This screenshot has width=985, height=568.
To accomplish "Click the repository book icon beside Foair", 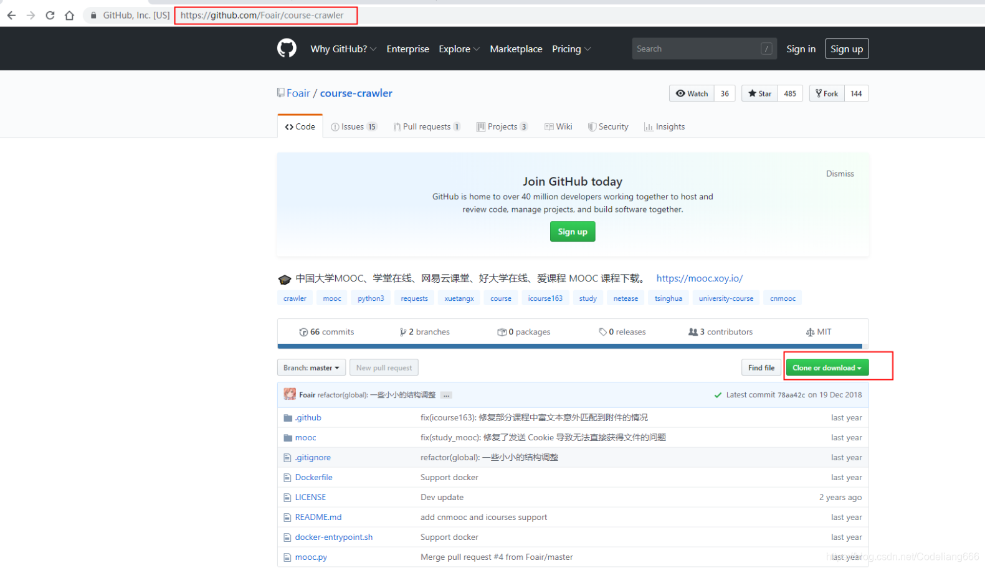I will (x=281, y=93).
